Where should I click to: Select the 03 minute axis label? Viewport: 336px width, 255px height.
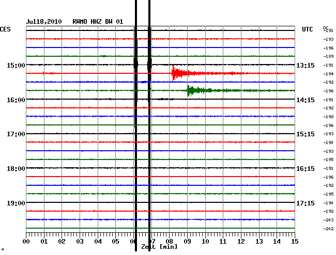(x=80, y=242)
